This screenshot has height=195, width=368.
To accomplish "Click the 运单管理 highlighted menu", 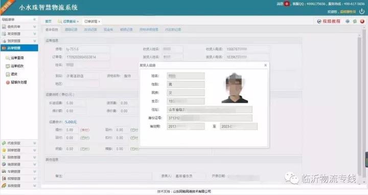I will (x=19, y=48).
